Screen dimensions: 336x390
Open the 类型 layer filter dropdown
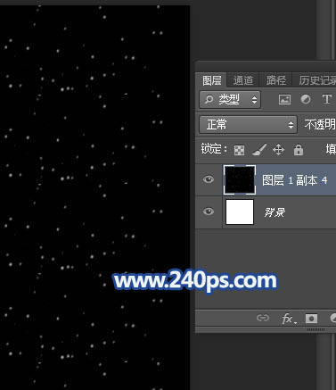point(230,99)
